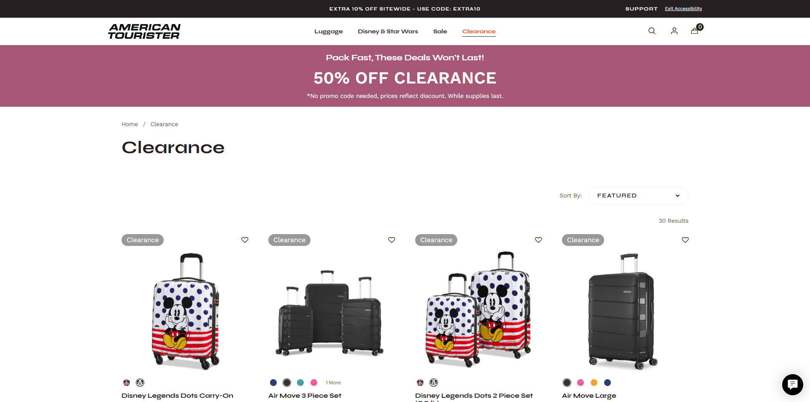Image resolution: width=810 pixels, height=402 pixels.
Task: Open the Disney & Star Wars menu
Action: pos(387,31)
